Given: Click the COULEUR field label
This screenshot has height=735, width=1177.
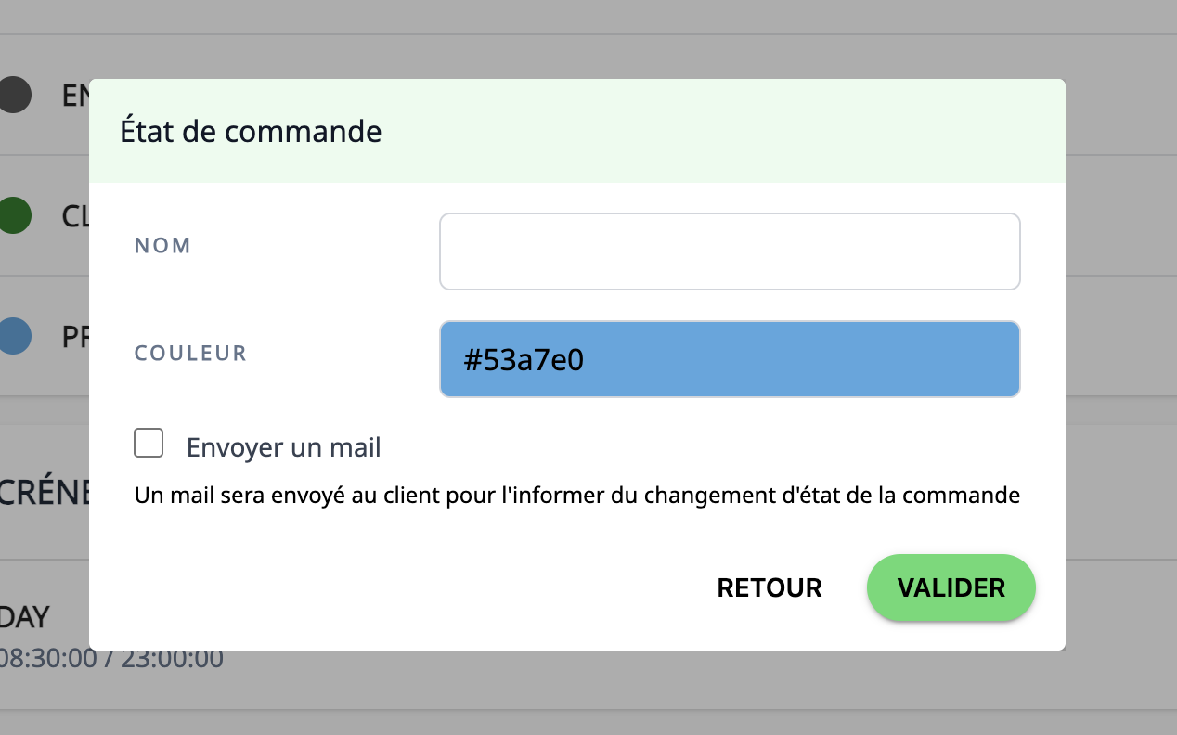Looking at the screenshot, I should (x=190, y=353).
